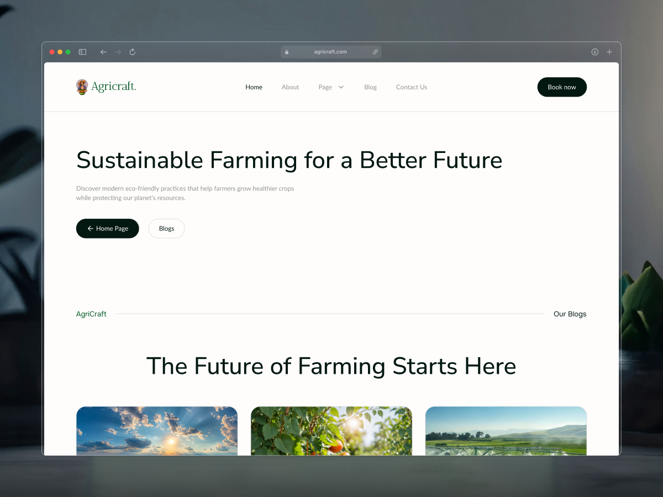Click the Home Page button with arrow

pos(107,228)
